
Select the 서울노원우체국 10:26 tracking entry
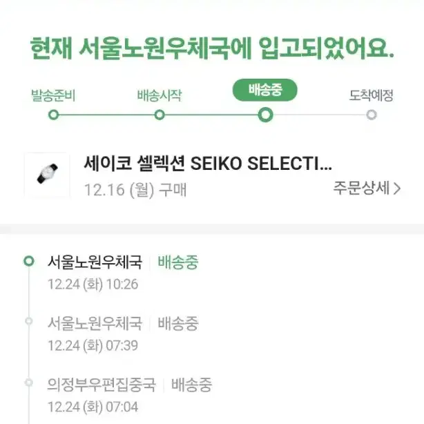pyautogui.click(x=123, y=273)
